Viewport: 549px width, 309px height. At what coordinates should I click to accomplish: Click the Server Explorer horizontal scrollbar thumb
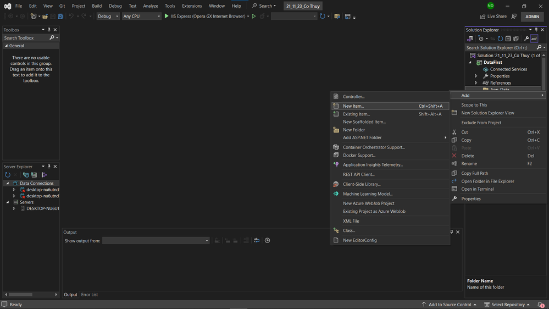21,295
